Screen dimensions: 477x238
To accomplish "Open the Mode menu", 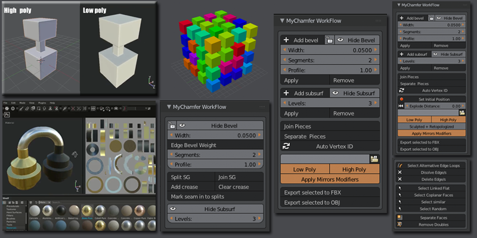I will coord(22,103).
